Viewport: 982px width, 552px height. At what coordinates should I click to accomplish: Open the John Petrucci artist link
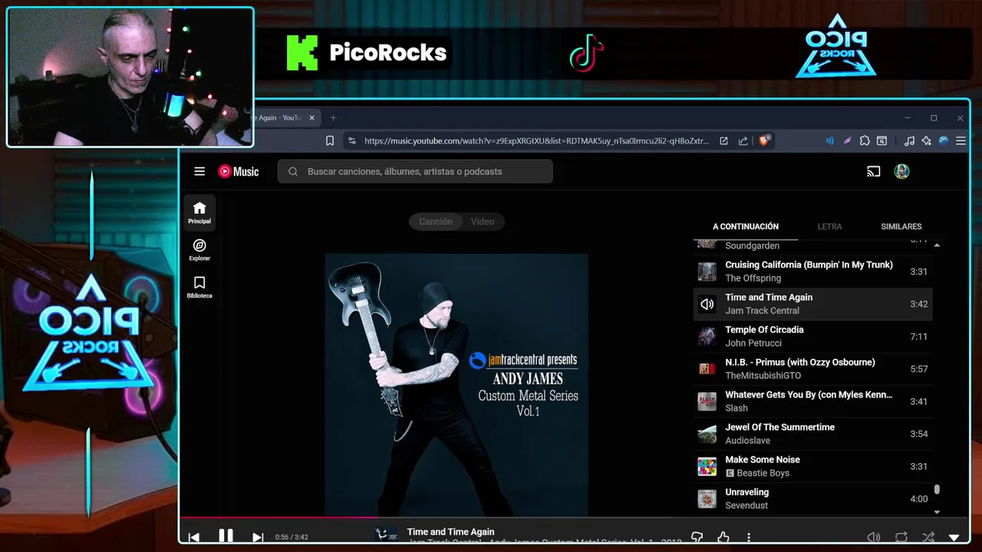pyautogui.click(x=753, y=343)
